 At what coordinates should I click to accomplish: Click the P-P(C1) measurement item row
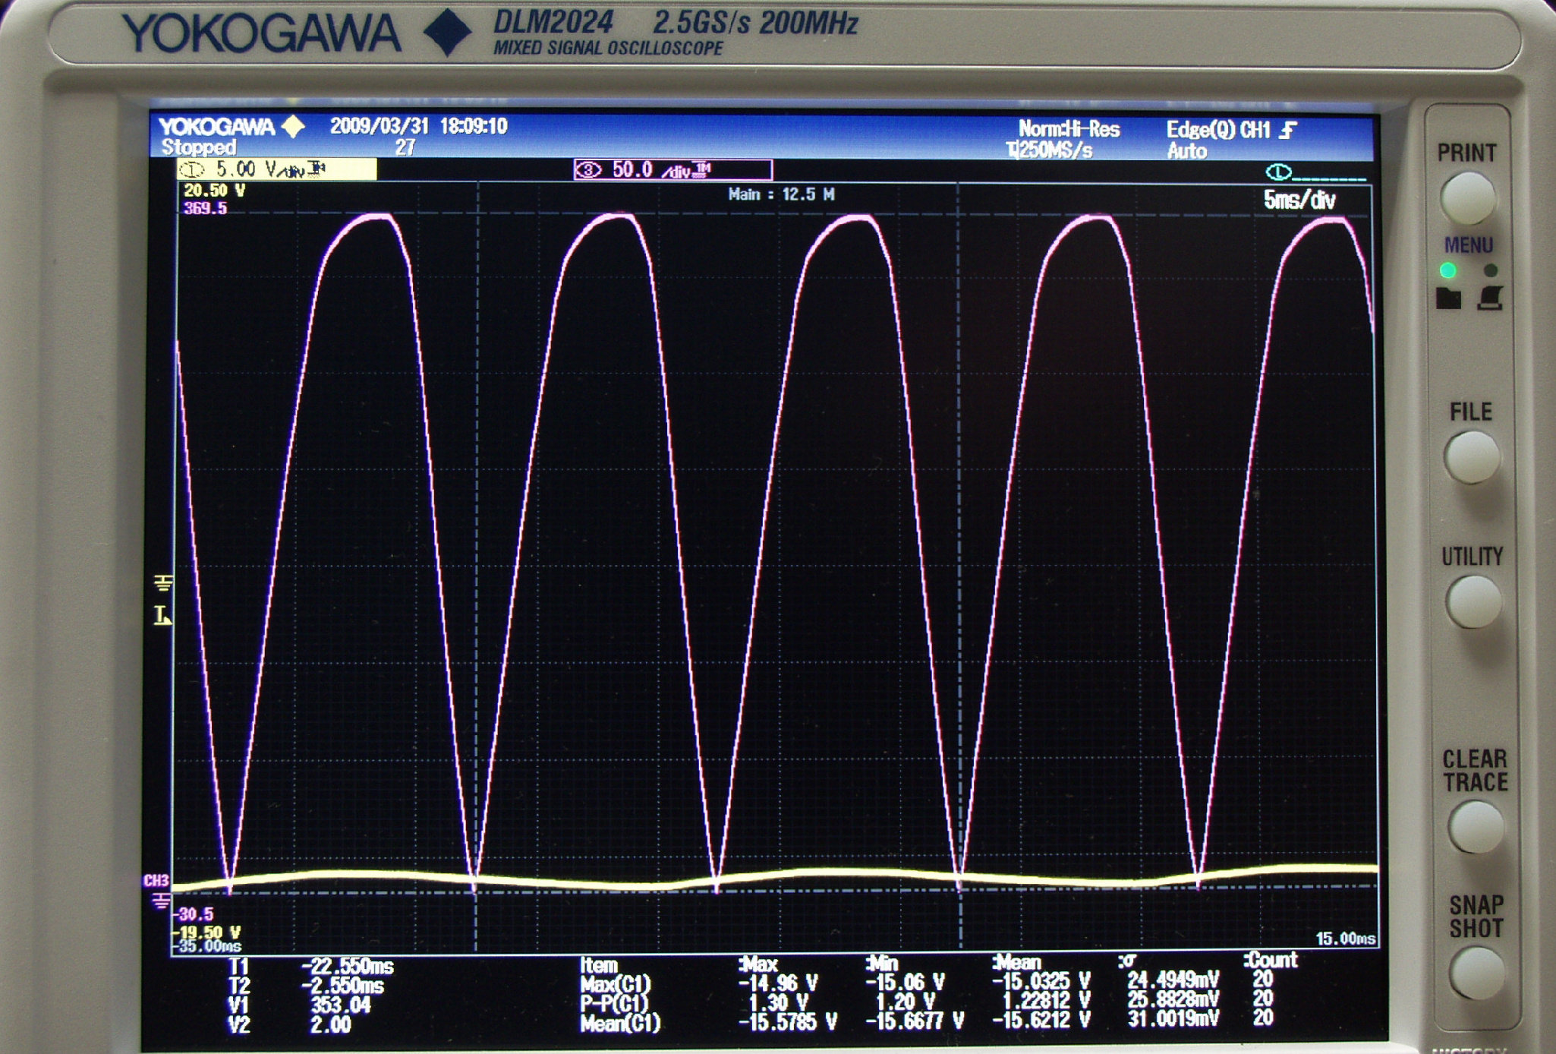pos(615,1003)
